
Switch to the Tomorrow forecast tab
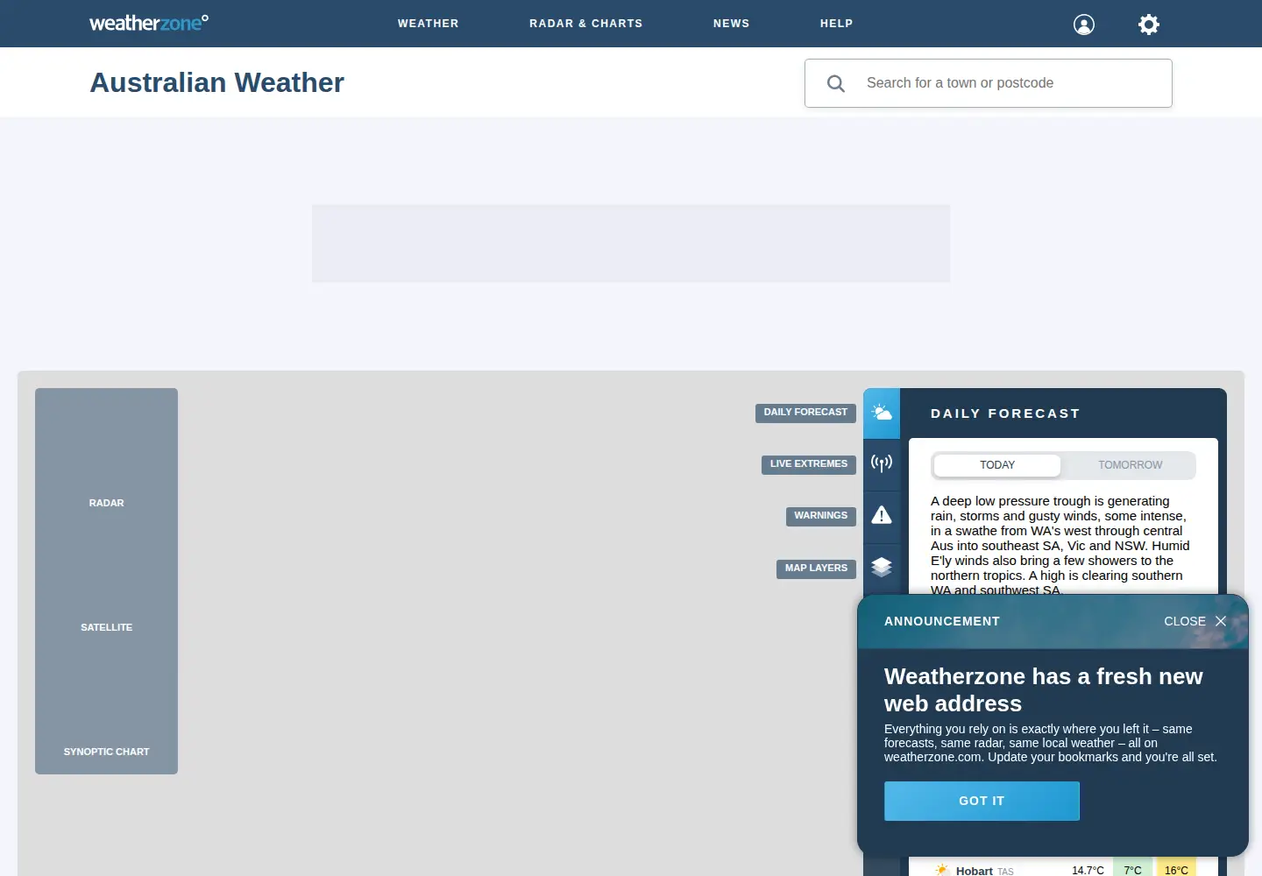(1131, 465)
